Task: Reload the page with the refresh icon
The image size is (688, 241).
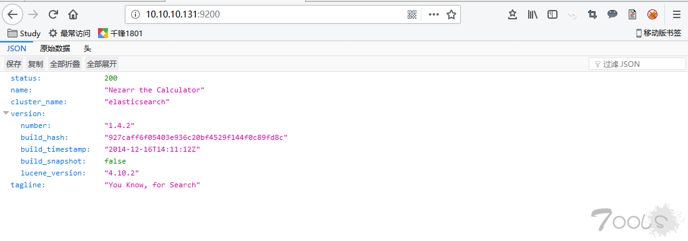Action: (x=53, y=14)
